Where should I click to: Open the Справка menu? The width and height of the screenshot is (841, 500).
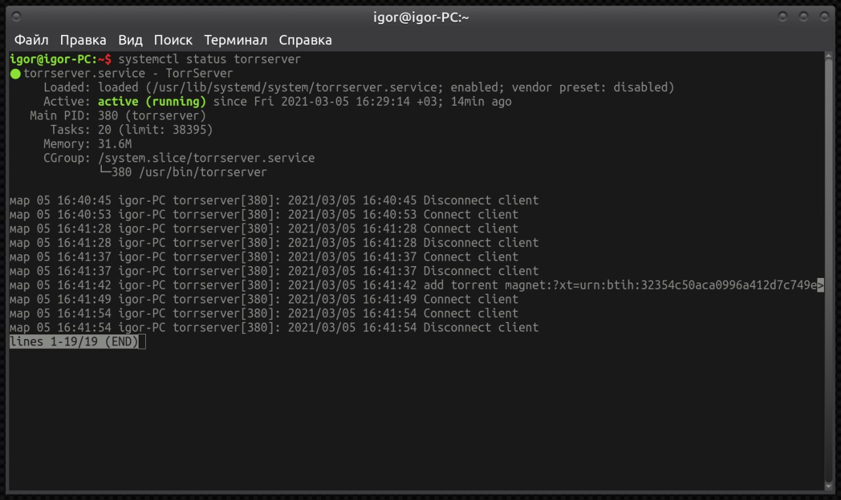pyautogui.click(x=305, y=40)
